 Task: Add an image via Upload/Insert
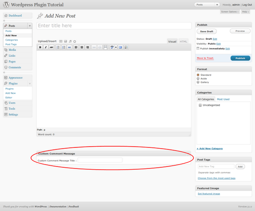pyautogui.click(x=61, y=41)
